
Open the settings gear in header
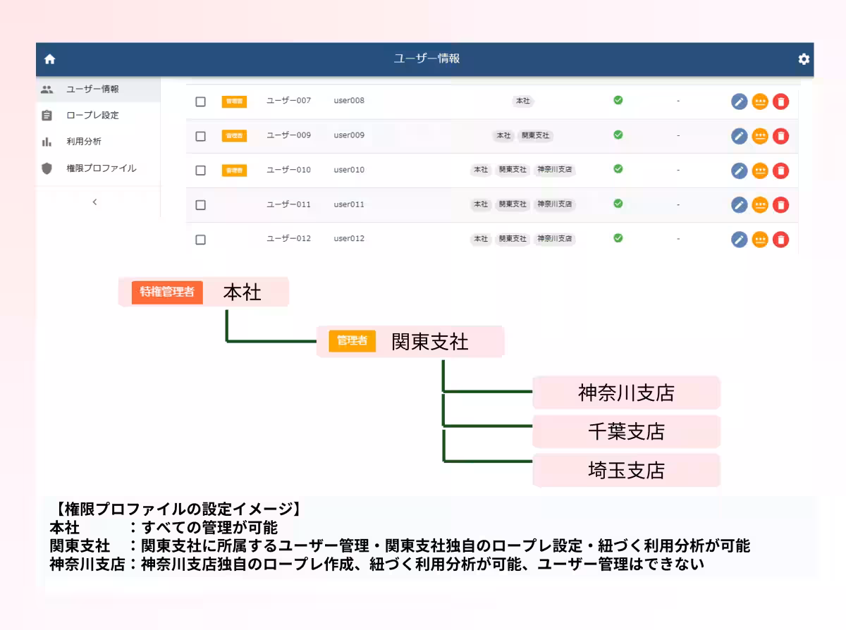click(x=804, y=59)
